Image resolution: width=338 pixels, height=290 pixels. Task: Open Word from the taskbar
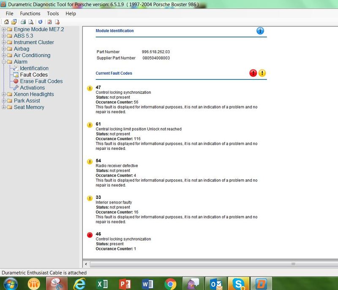tap(147, 284)
